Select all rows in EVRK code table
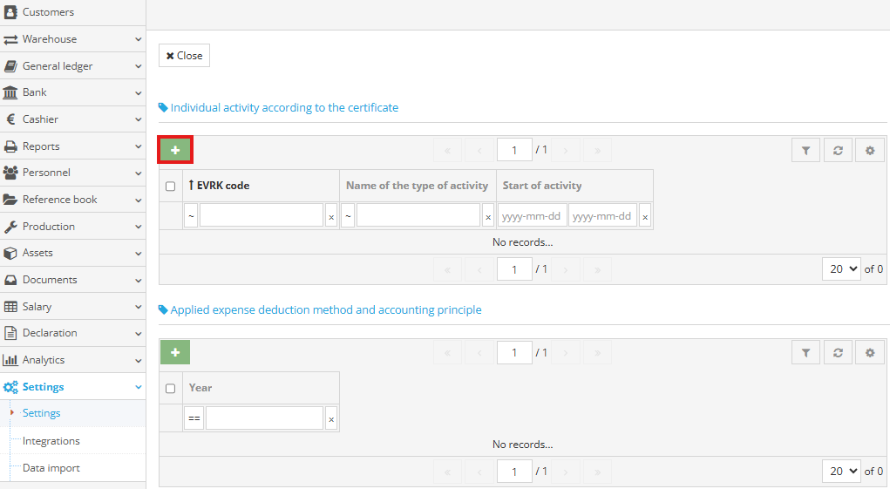 (171, 186)
